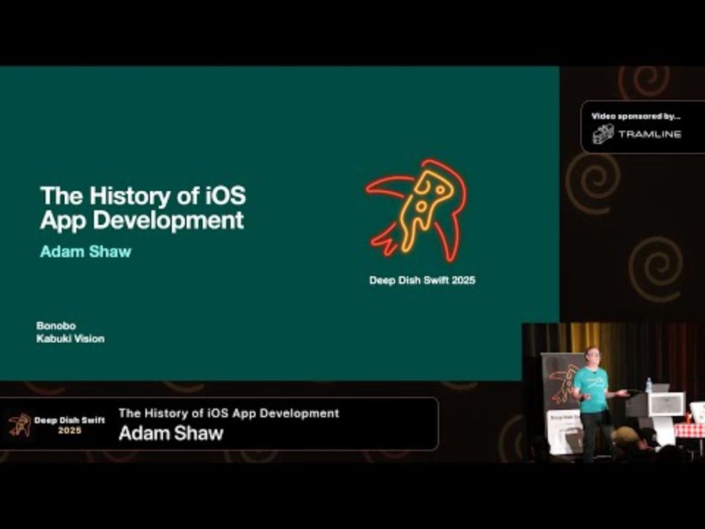Image resolution: width=705 pixels, height=529 pixels.
Task: Click the large "Adam Shaw" name in lower banner
Action: pyautogui.click(x=171, y=433)
